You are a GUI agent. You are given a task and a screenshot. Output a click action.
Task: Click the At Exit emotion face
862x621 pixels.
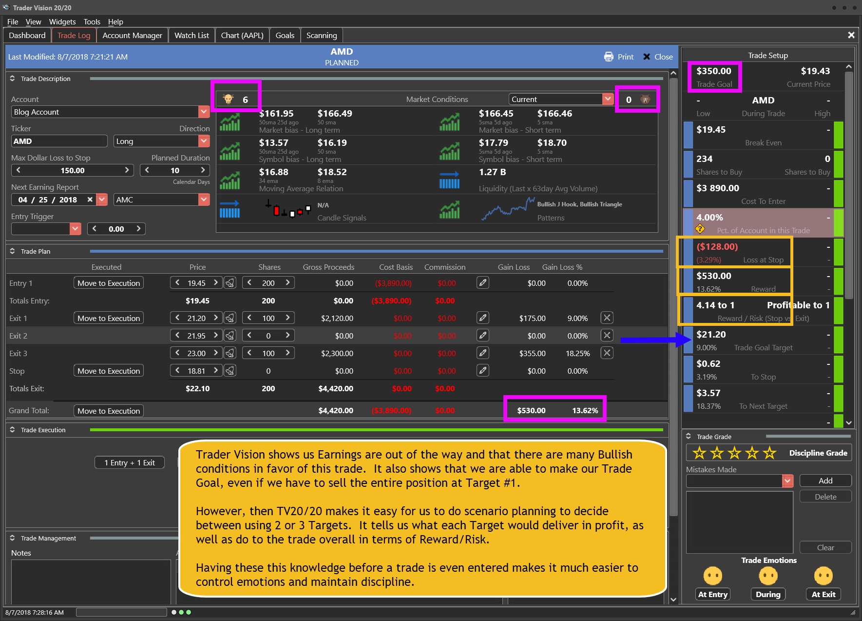pos(824,576)
